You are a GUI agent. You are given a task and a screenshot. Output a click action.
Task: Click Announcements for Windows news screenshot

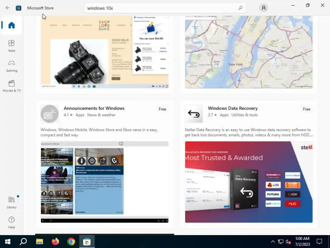pyautogui.click(x=105, y=182)
